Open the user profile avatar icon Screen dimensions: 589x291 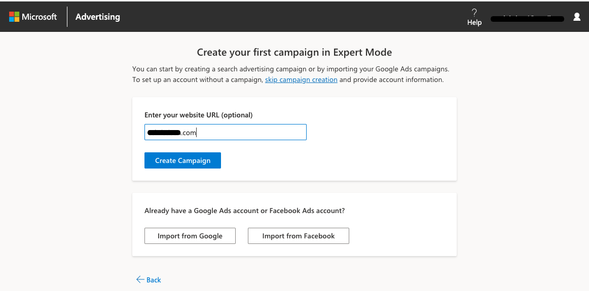577,17
